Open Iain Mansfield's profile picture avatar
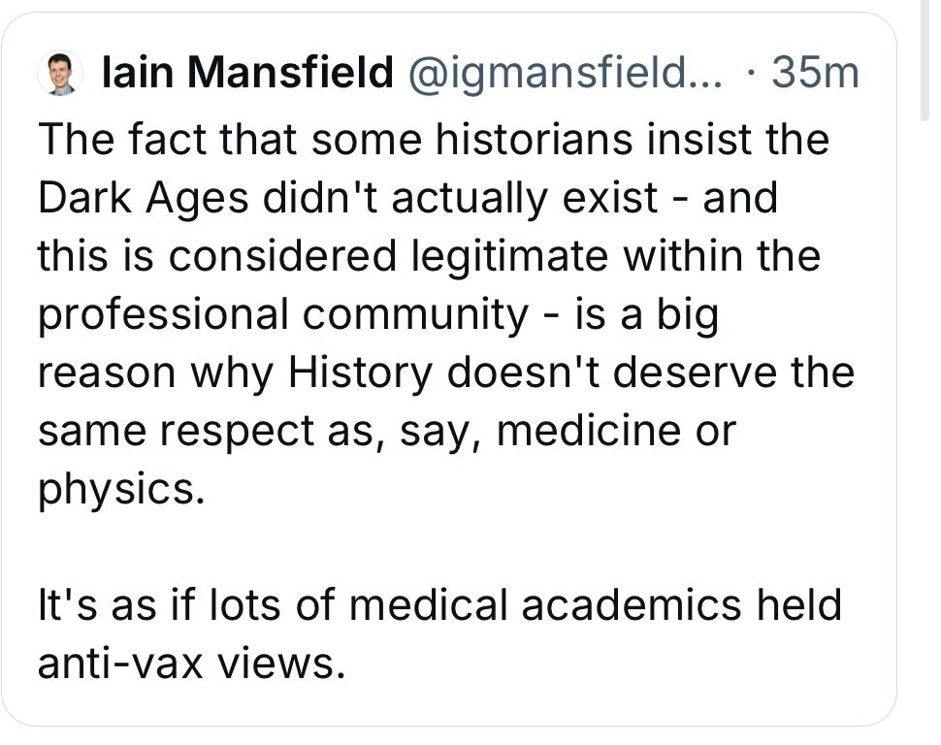 pos(59,74)
